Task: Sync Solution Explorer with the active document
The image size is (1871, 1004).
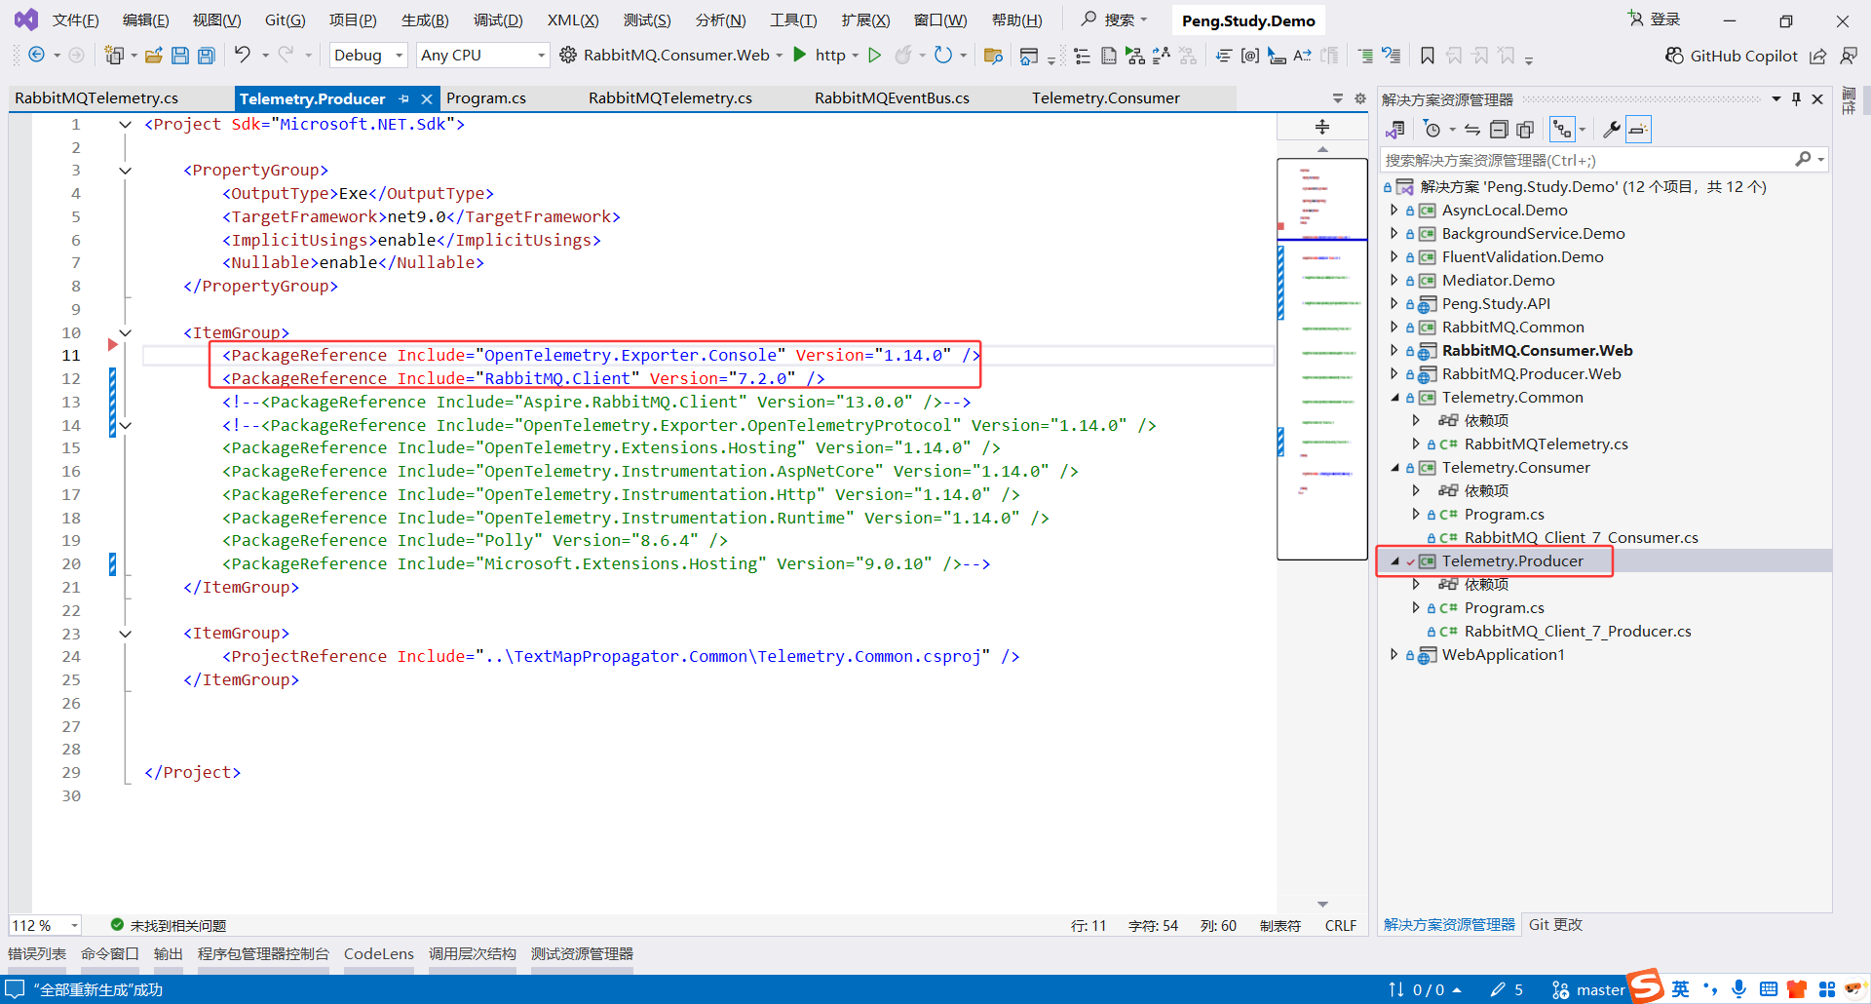Action: pyautogui.click(x=1472, y=130)
